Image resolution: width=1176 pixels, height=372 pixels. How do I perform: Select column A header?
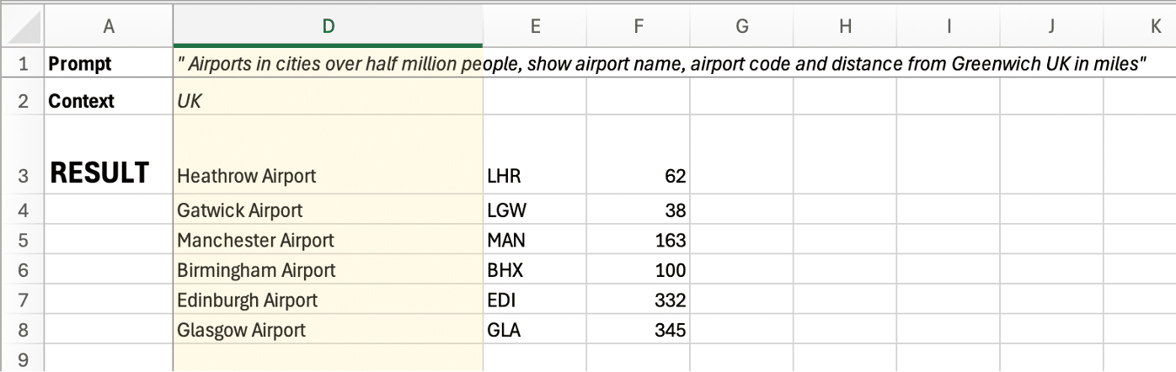tap(108, 27)
